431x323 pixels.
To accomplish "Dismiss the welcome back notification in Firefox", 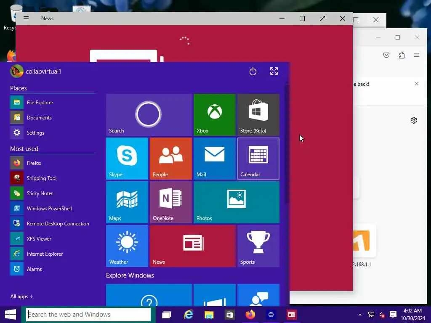I will [417, 84].
